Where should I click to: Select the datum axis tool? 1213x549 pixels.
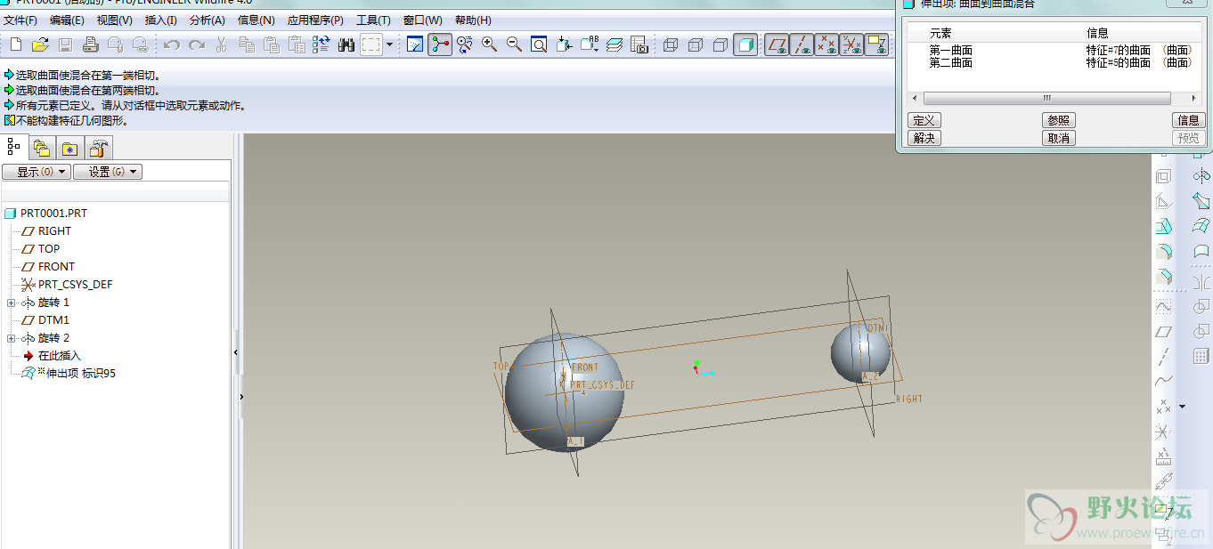[1163, 356]
